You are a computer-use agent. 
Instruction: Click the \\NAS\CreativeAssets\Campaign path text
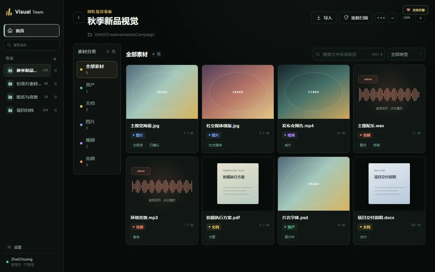(124, 35)
